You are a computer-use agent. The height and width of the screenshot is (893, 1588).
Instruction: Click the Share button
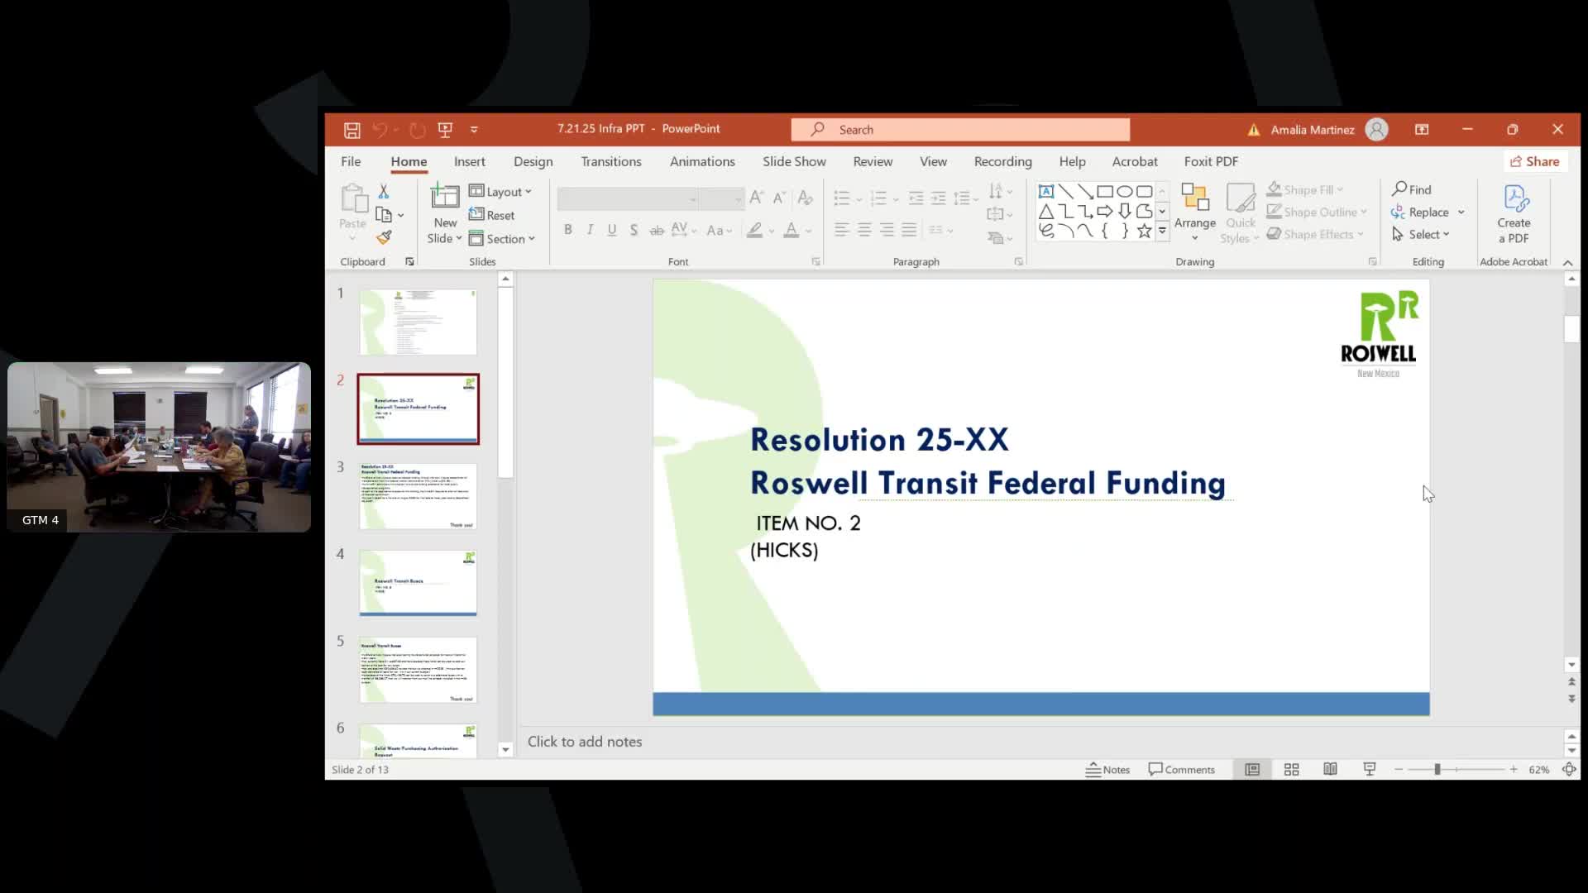tap(1534, 162)
